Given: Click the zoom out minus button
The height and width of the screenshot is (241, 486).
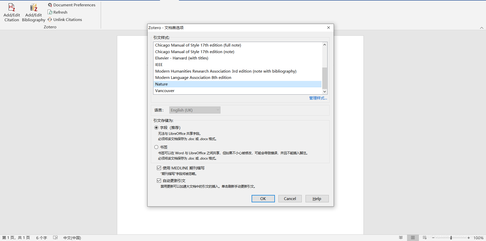Looking at the screenshot, I should pos(433,238).
